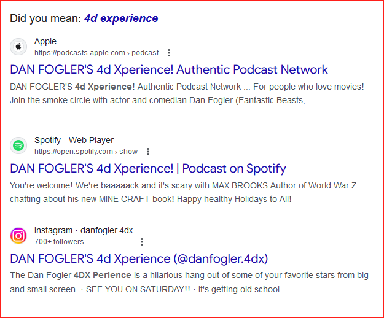The height and width of the screenshot is (318, 384).
Task: Click the 'Apple' site name
Action: tap(45, 41)
